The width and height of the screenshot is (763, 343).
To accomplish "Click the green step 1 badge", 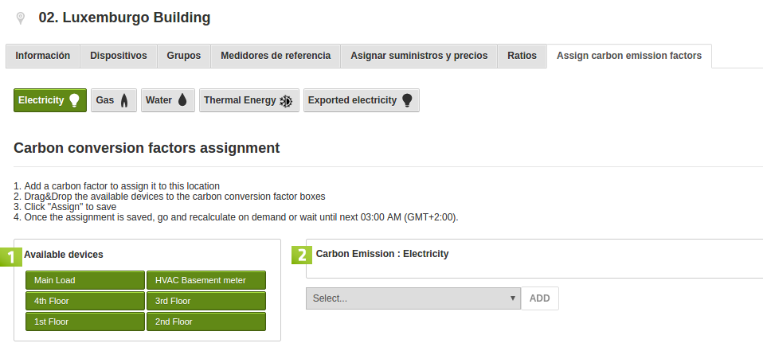I will (x=10, y=257).
